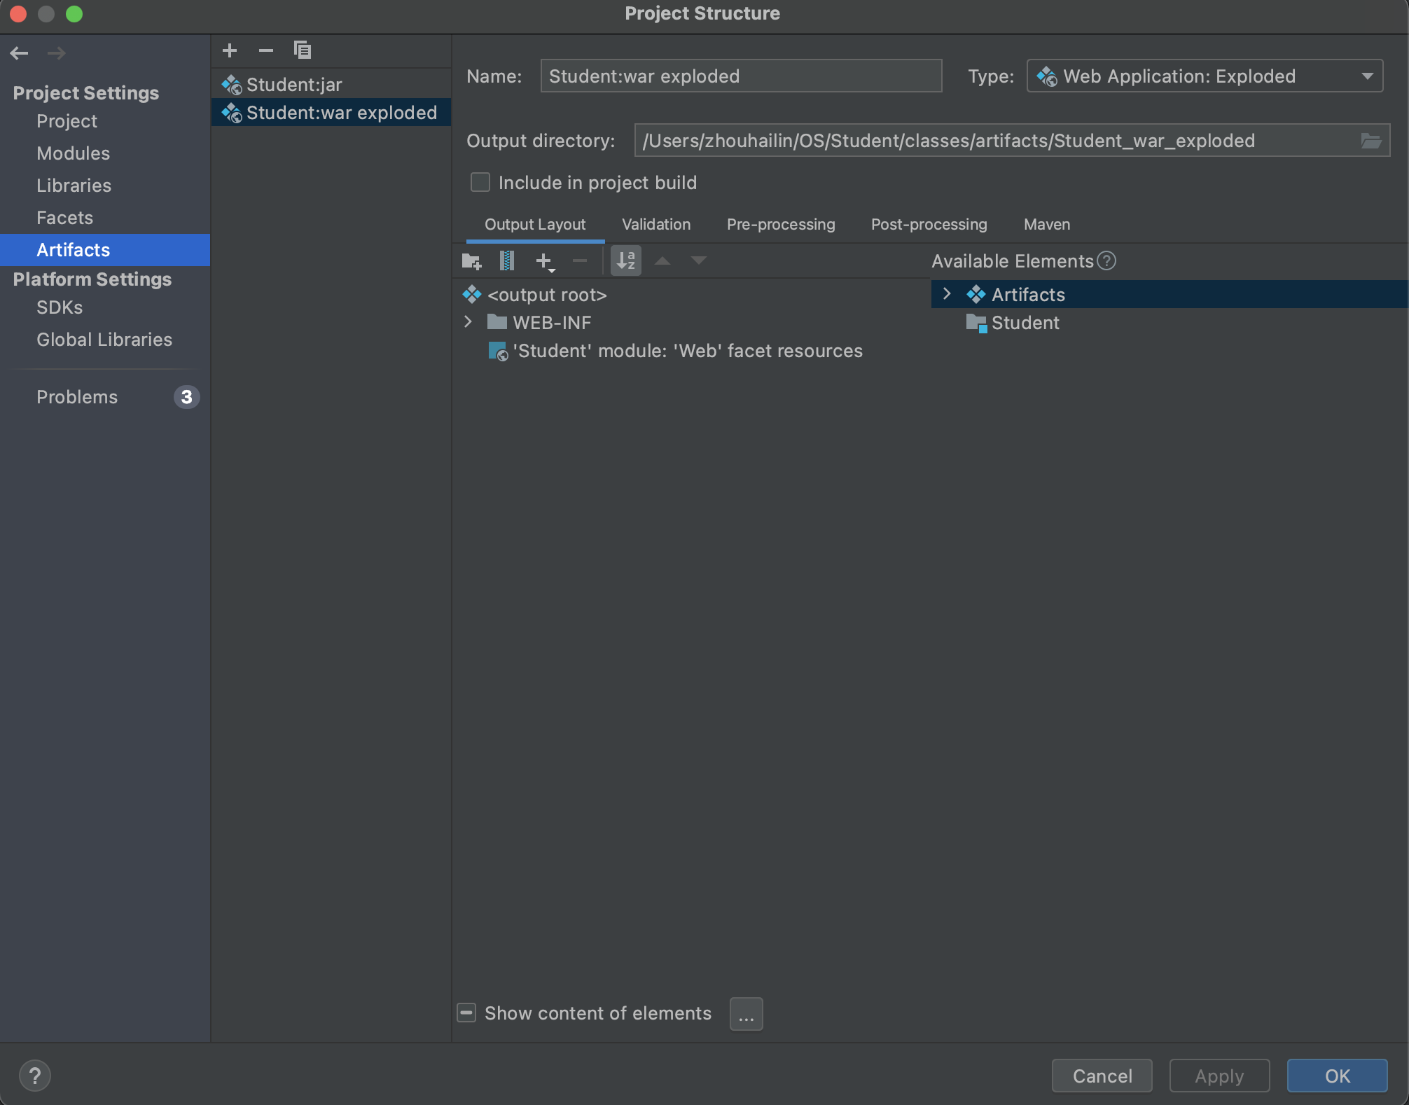Image resolution: width=1409 pixels, height=1105 pixels.
Task: Click the Available Elements help icon
Action: [x=1106, y=261]
